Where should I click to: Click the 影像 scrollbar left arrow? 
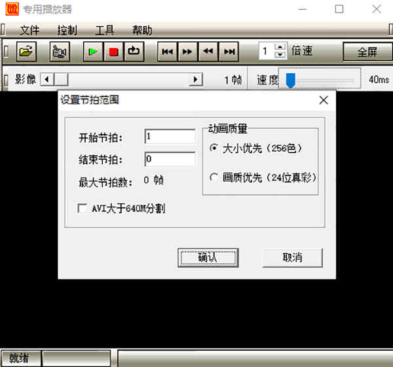[x=47, y=80]
